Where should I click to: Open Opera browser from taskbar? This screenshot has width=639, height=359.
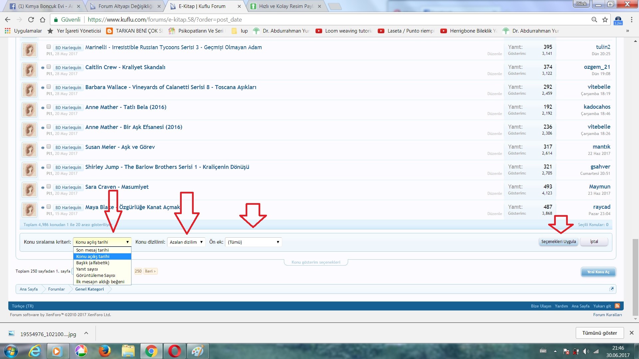click(x=174, y=351)
